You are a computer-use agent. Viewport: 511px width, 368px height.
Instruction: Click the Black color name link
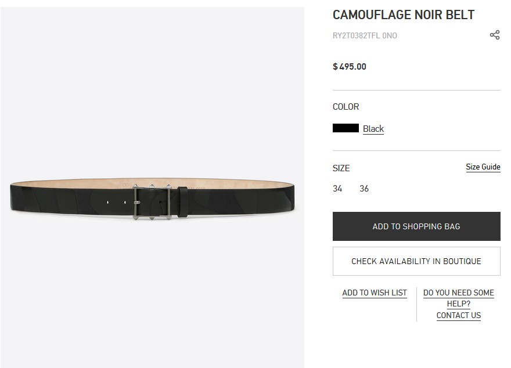tap(373, 129)
